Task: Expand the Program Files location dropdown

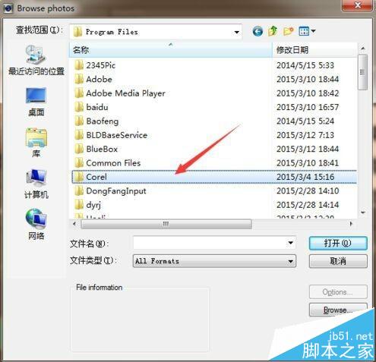Action: click(236, 32)
